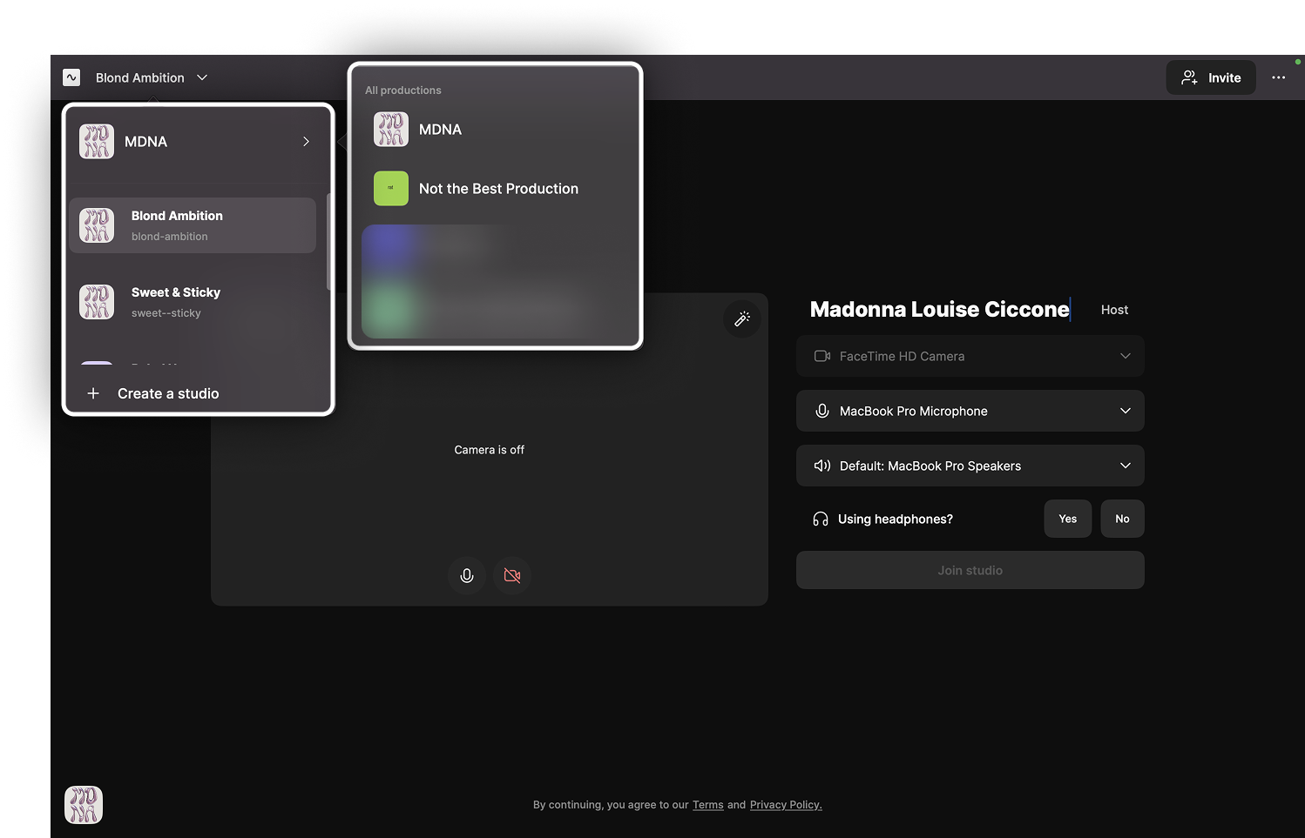Image resolution: width=1305 pixels, height=838 pixels.
Task: Mute the microphone under camera preview
Action: [467, 576]
